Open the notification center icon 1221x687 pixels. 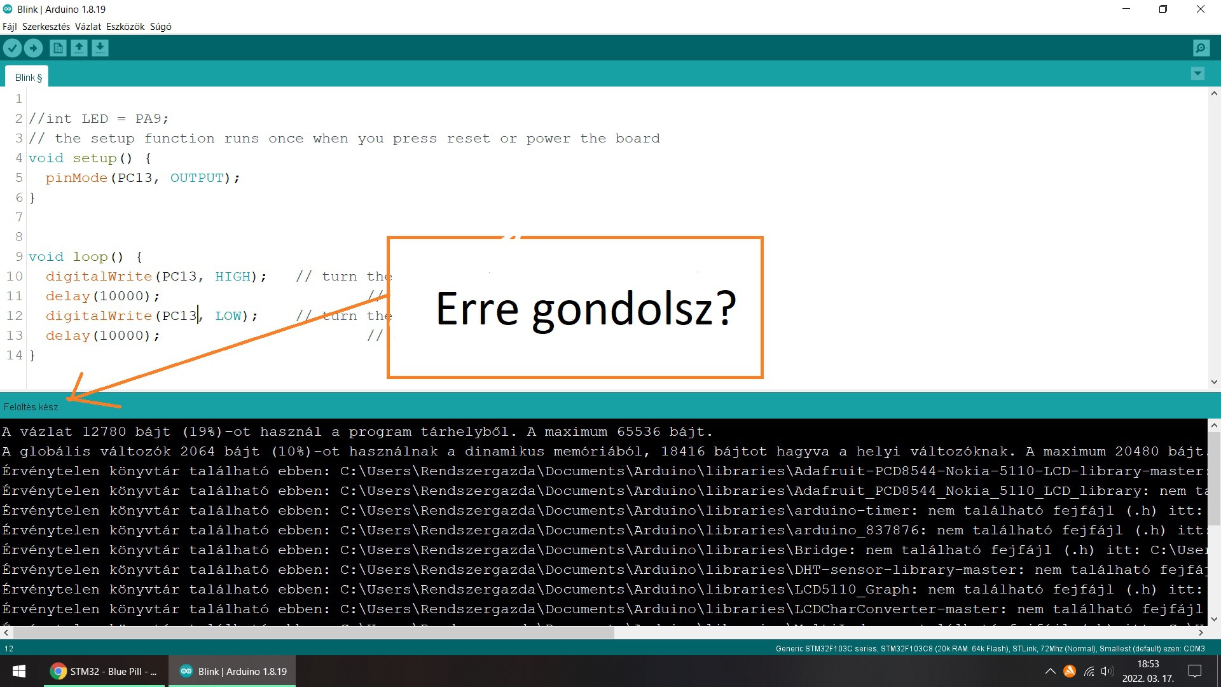(x=1195, y=671)
